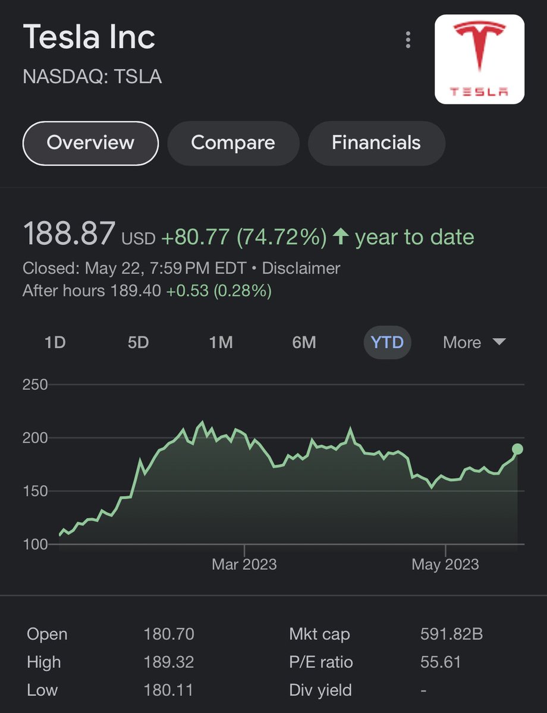The image size is (547, 713).
Task: Select the YTD chart range
Action: pyautogui.click(x=387, y=343)
